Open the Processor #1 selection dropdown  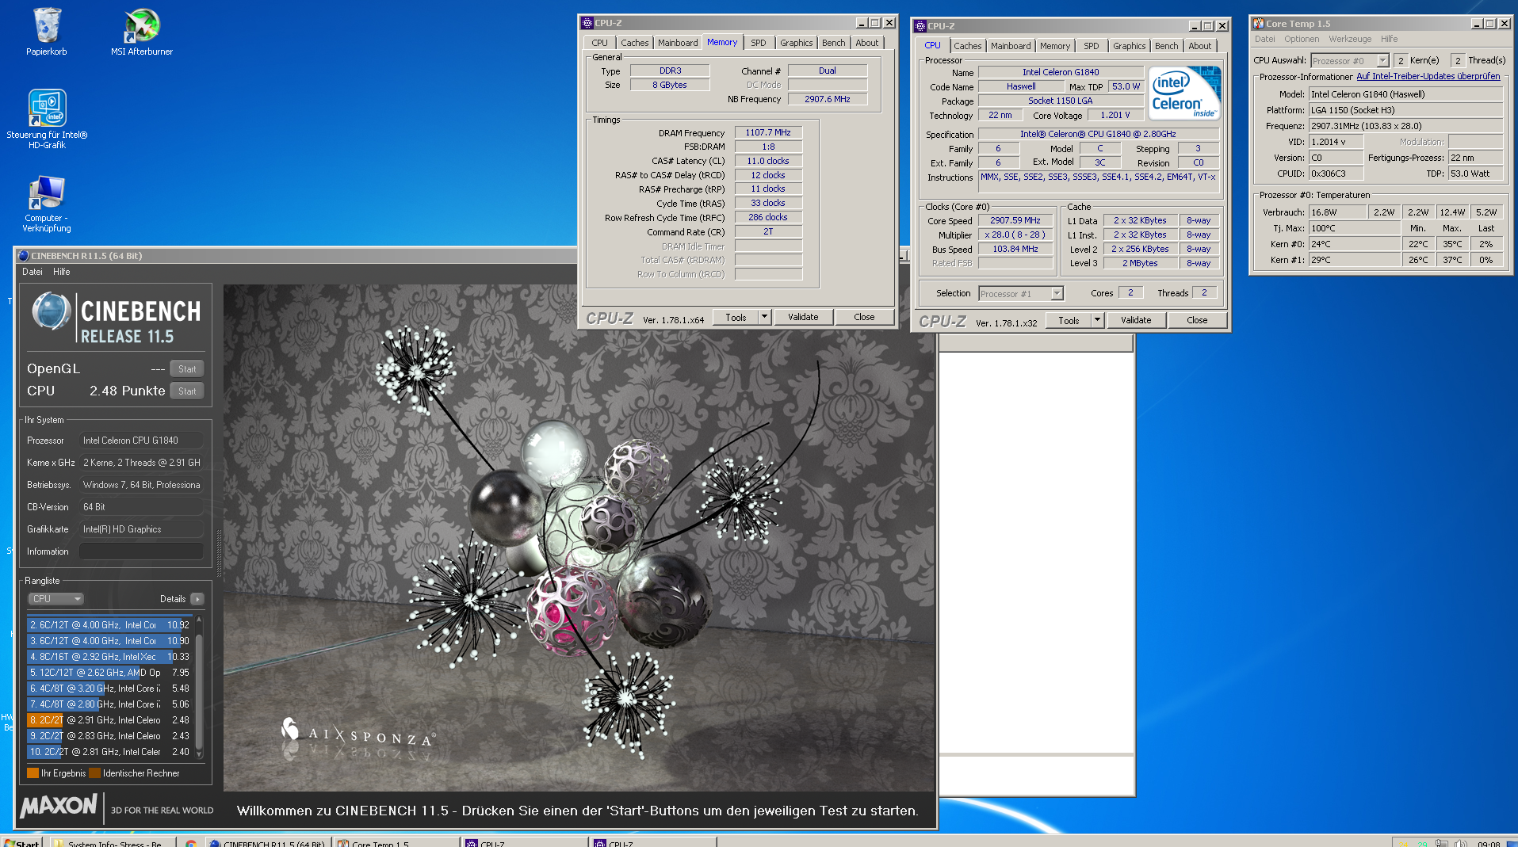click(1020, 293)
